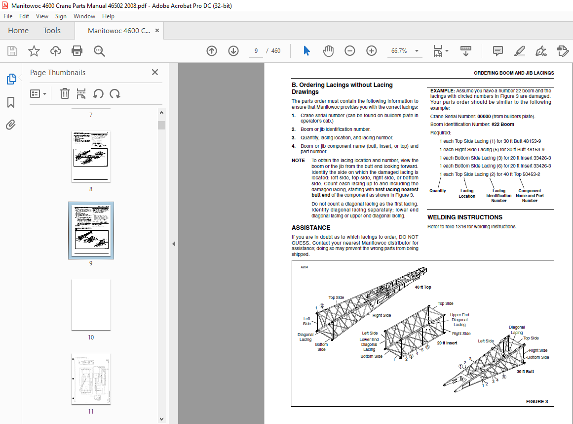This screenshot has width=573, height=424.
Task: Click the '40 ft Top' diagram label
Action: [x=423, y=287]
